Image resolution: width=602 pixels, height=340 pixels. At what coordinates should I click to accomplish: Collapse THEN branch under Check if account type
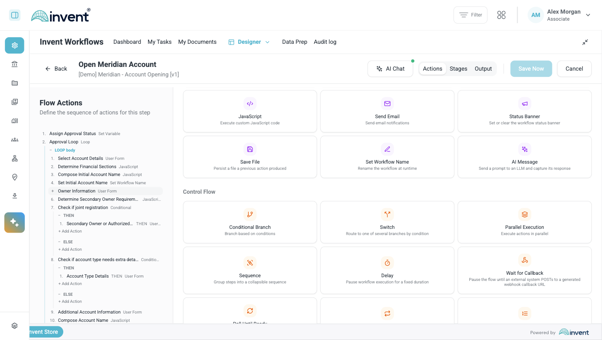60,268
